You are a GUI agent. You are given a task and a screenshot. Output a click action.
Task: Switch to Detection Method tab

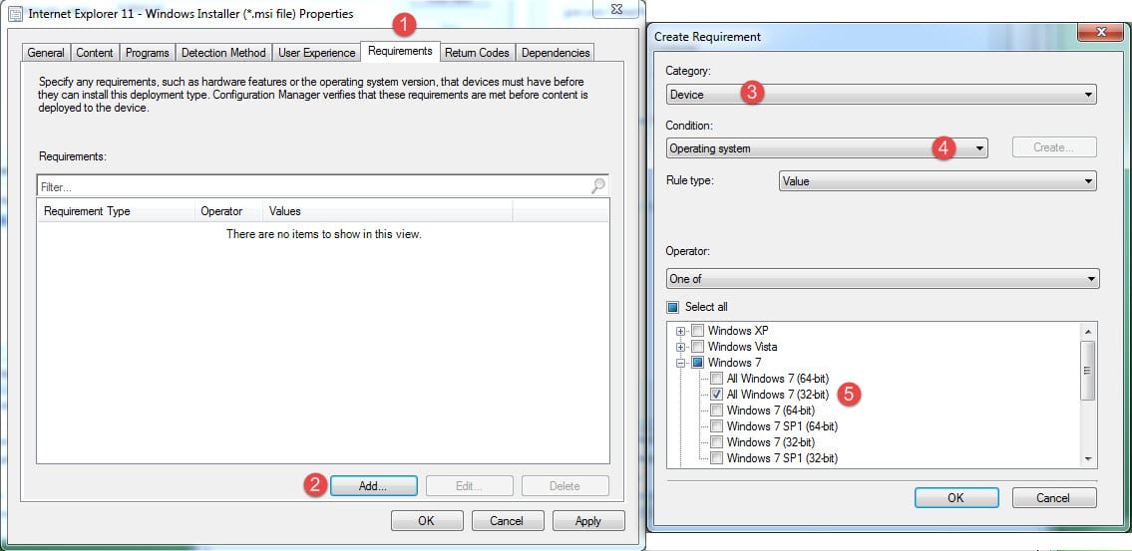tap(223, 53)
